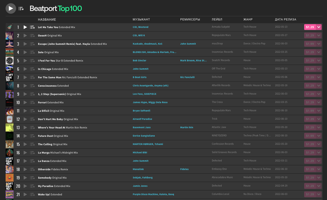Play Where's Your Head At remix
The image size is (327, 200).
25,128
